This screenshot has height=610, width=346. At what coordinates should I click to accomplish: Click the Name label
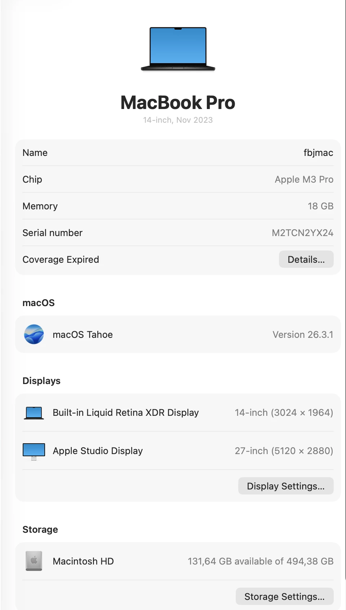pyautogui.click(x=35, y=153)
